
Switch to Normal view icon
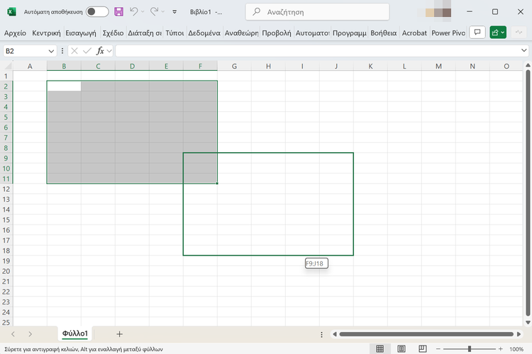(x=380, y=348)
